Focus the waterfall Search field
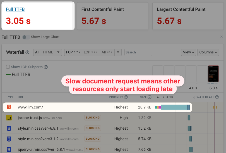Screen dimensions: 226x153 [x=138, y=52]
